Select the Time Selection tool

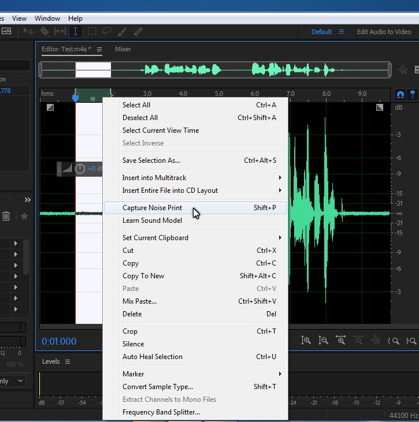coord(76,32)
